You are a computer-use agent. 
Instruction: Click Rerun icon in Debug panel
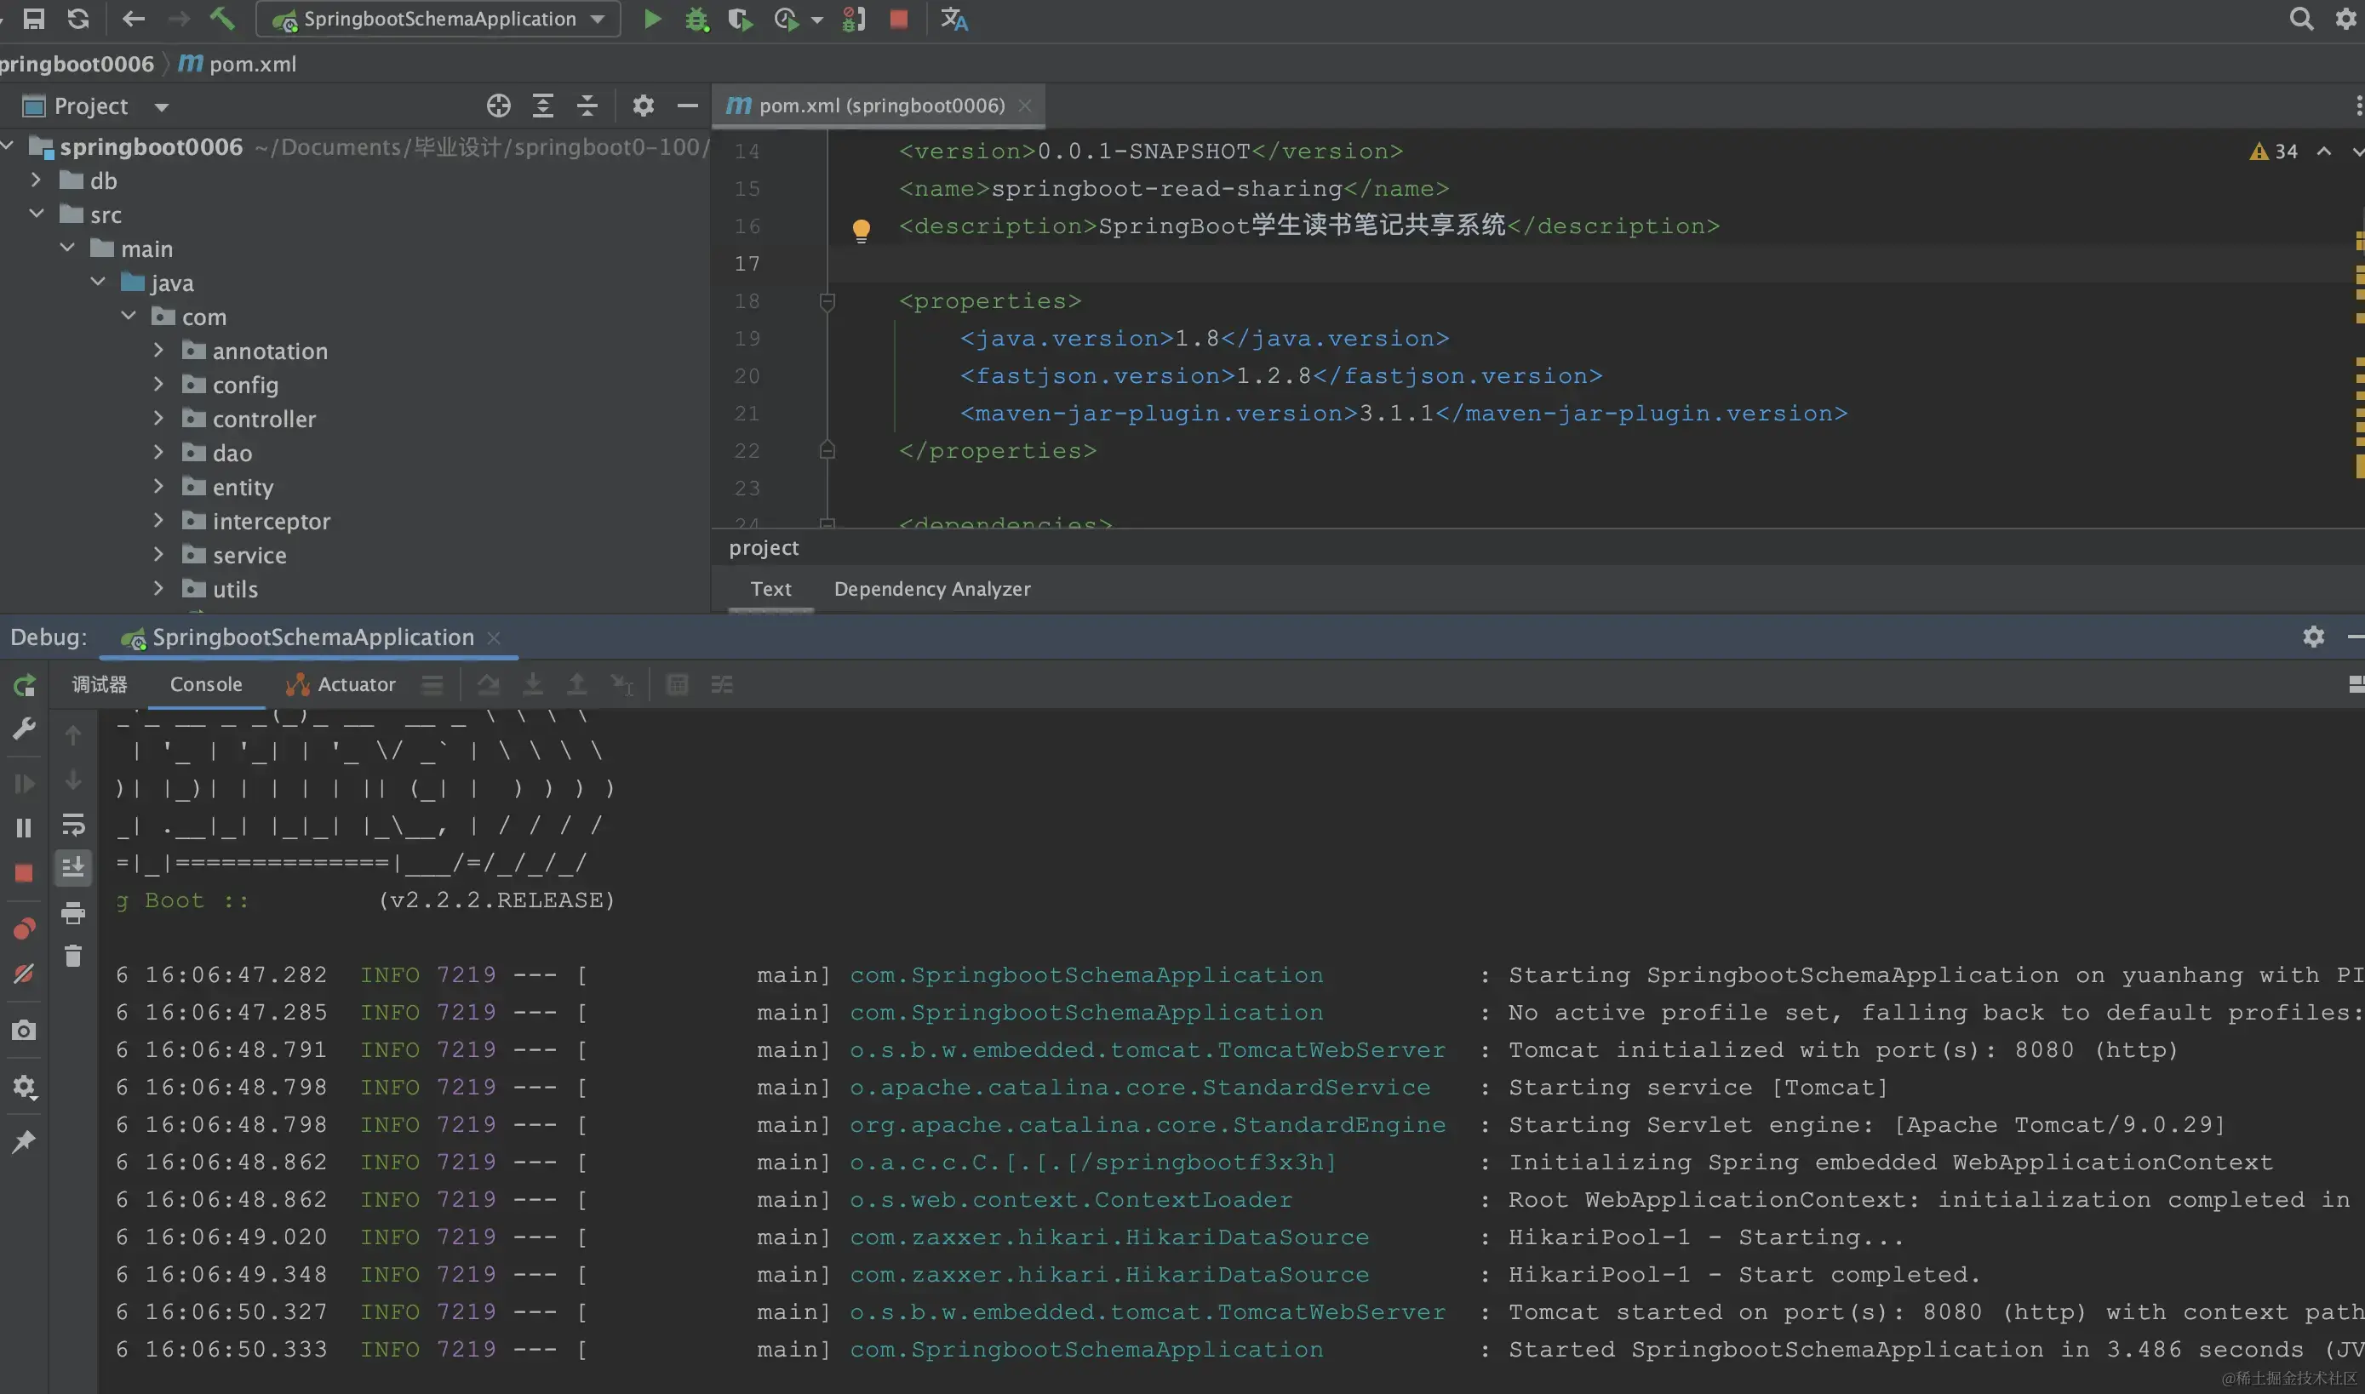click(25, 685)
